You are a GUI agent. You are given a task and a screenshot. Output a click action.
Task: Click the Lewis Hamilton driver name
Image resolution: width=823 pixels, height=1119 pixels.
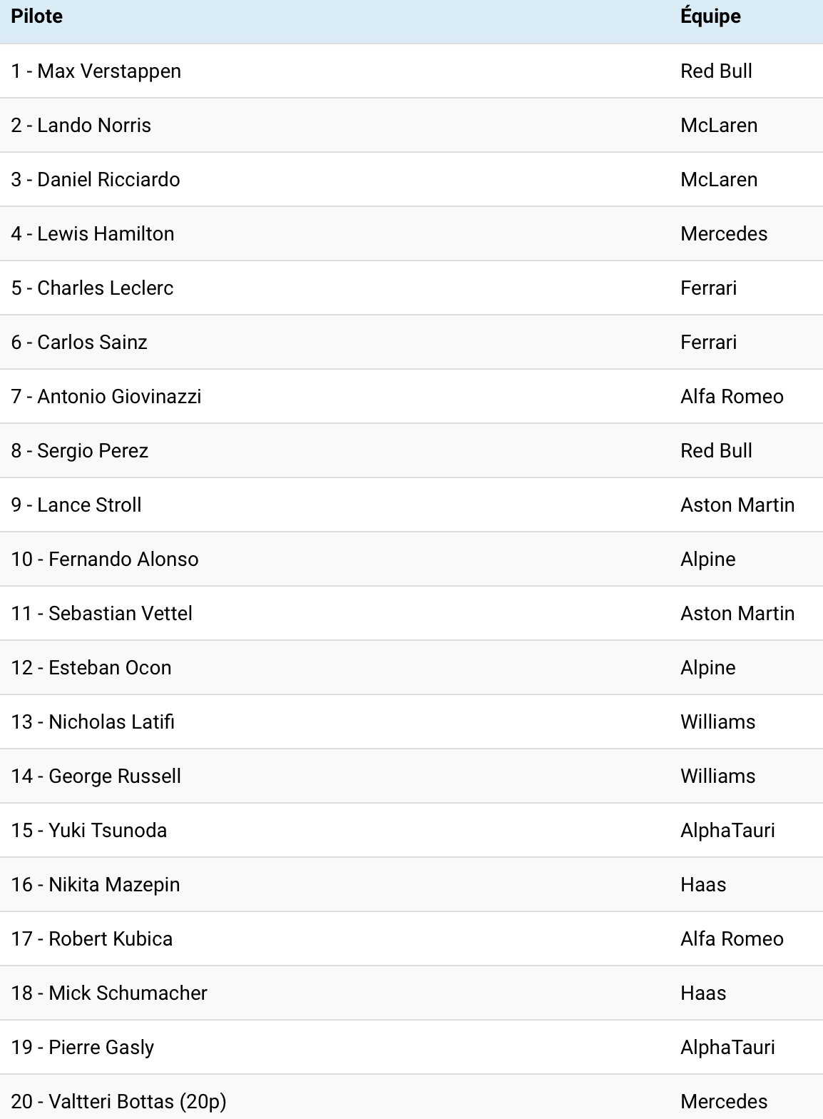pyautogui.click(x=93, y=234)
